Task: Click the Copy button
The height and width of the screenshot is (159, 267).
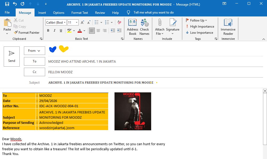Action: (20, 26)
